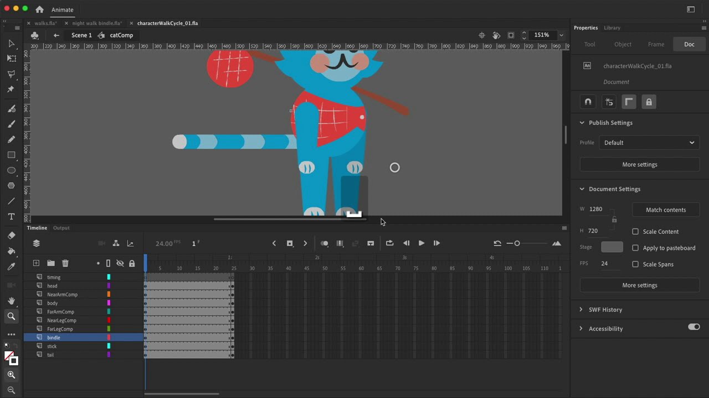Enable Apply to pasteboard checkbox
709x398 pixels.
[635, 248]
